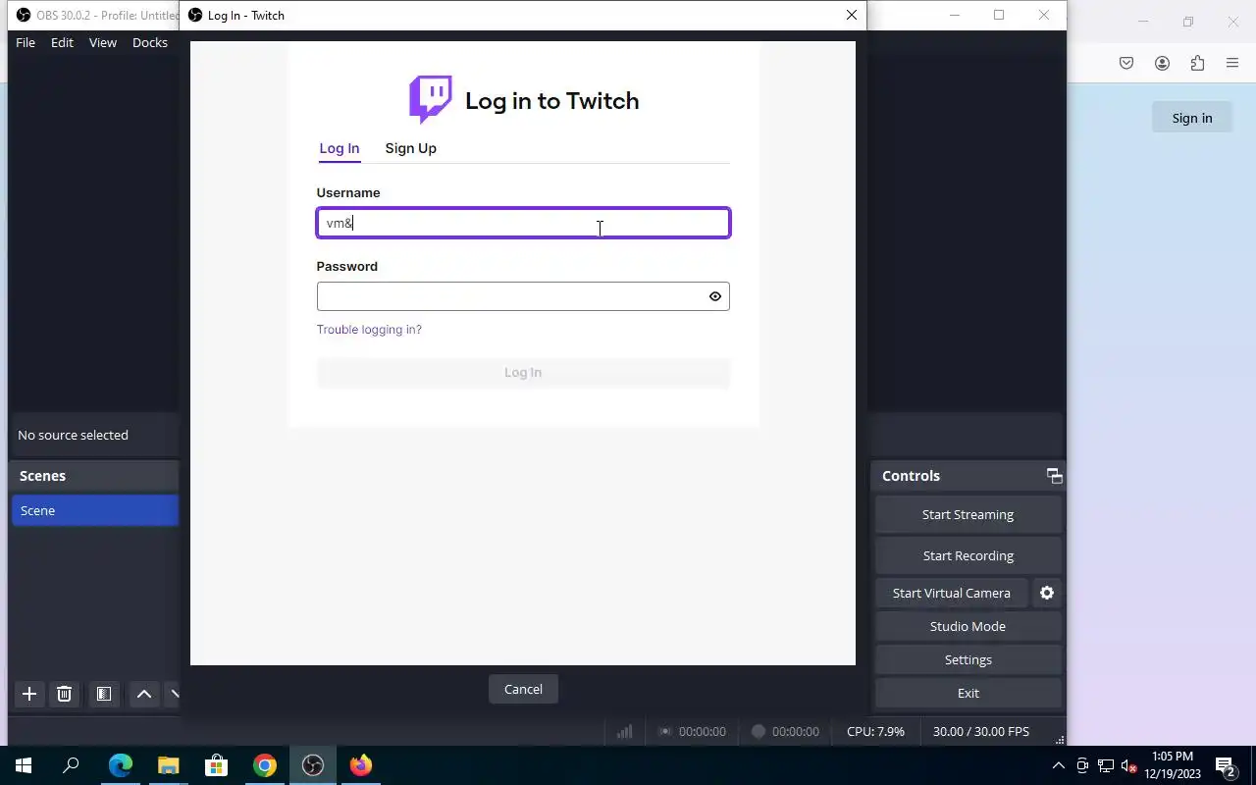This screenshot has width=1256, height=785.
Task: Show hidden system tray icons
Action: [1058, 765]
